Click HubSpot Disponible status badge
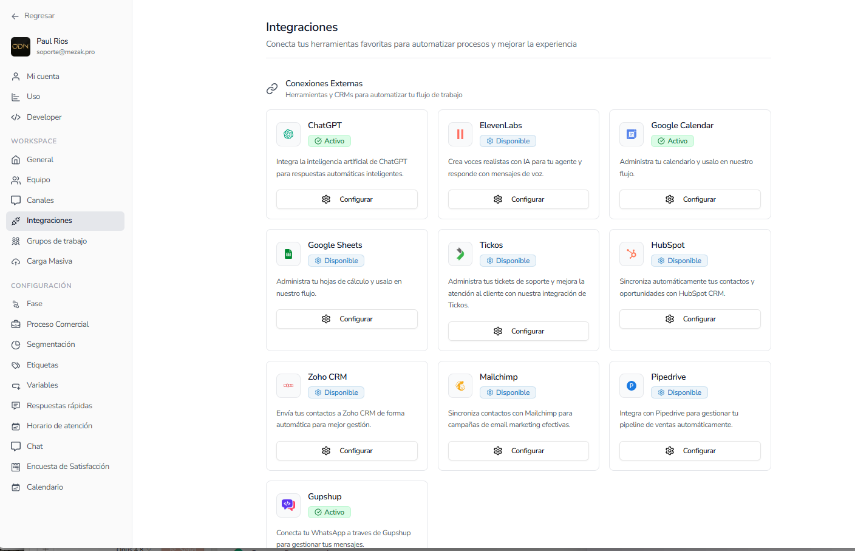This screenshot has width=855, height=551. pos(680,261)
